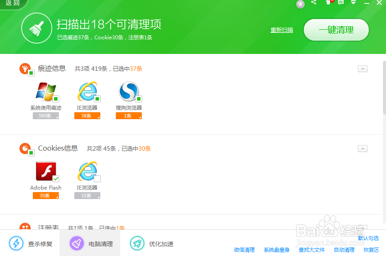
Task: Open the 默认勾选 dropdown
Action: (368, 238)
